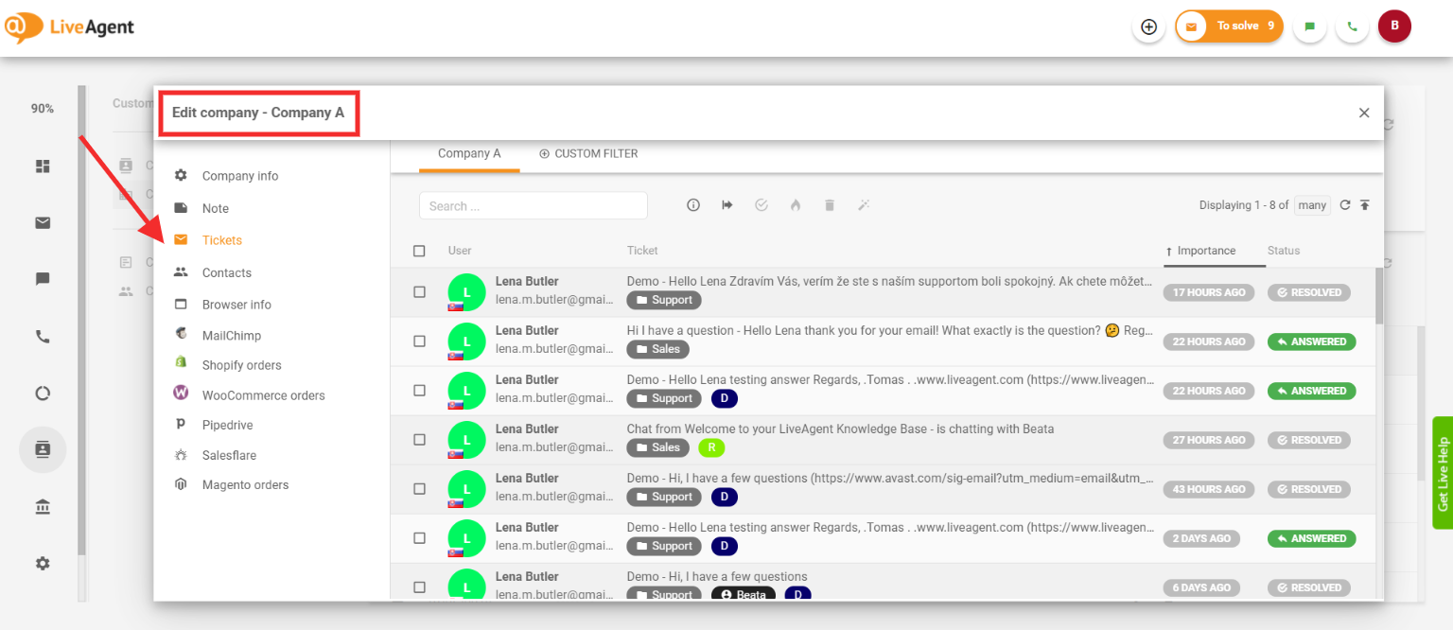Click the transfer tickets arrow icon
Viewport: 1453px width, 630px height.
point(727,205)
